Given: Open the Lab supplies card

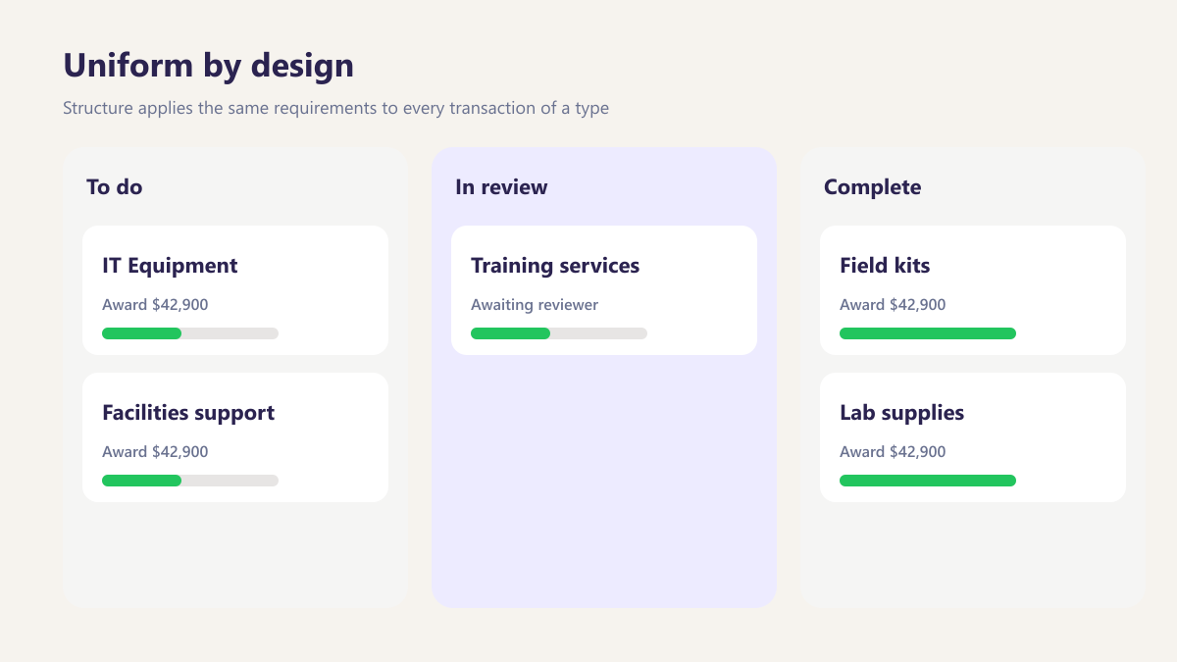Looking at the screenshot, I should tap(973, 437).
